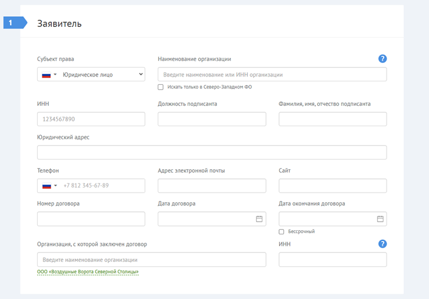The width and height of the screenshot is (429, 299).
Task: Click the Дата окончания договора date field
Action: (x=333, y=219)
